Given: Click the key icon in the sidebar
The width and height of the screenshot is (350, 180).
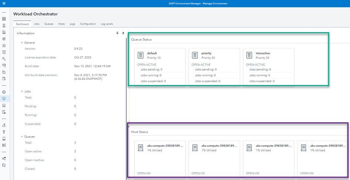Looking at the screenshot, I should pos(4,132).
